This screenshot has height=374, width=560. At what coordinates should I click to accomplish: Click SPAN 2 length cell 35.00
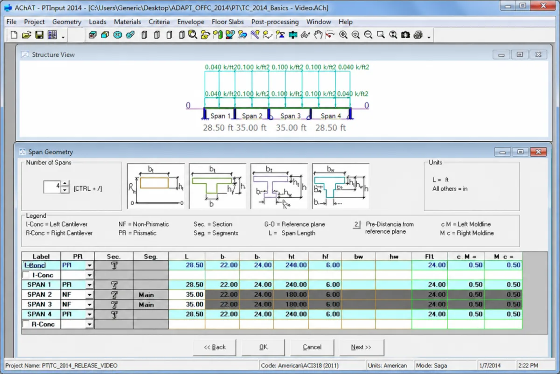(187, 295)
